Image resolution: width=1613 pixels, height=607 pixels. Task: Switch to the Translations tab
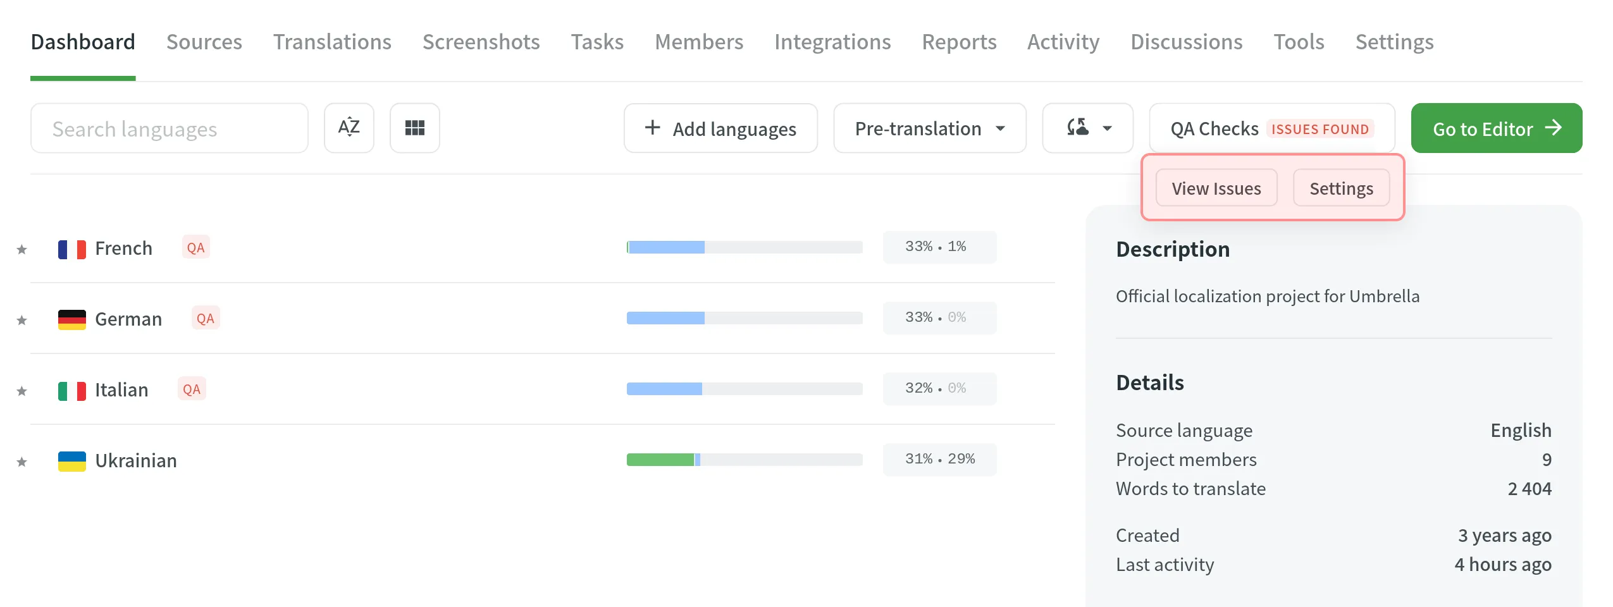click(332, 42)
